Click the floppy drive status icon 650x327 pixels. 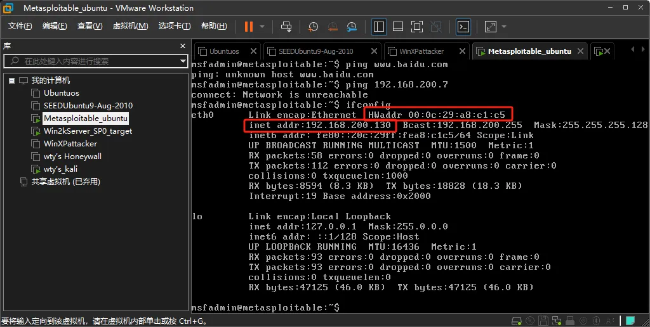(543, 321)
